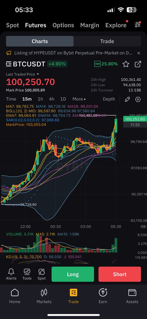Viewport: 147px width, 319px height.
Task: Open BTCUSDT pair selector menu icon
Action: pyautogui.click(x=9, y=64)
